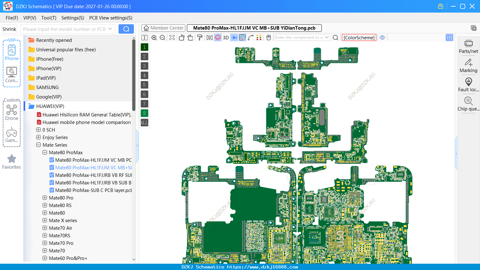
Task: Click the zoom out magnifier icon
Action: click(x=163, y=37)
